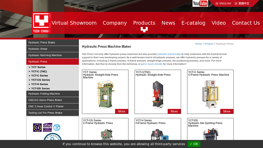Select Hydraulic Press Brake in the sidebar
263x148 pixels.
point(53,42)
